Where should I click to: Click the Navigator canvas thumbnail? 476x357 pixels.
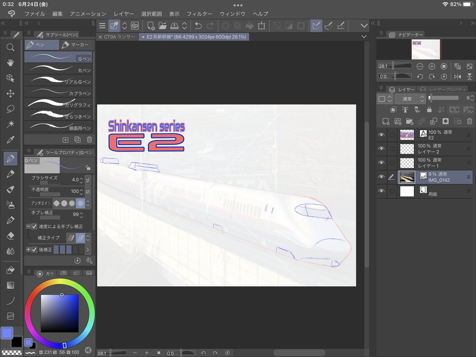coord(426,49)
